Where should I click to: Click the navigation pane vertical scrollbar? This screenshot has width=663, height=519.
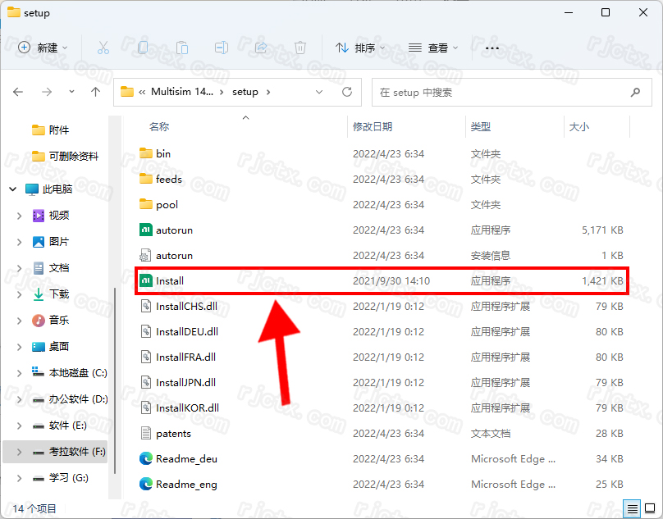pos(114,377)
